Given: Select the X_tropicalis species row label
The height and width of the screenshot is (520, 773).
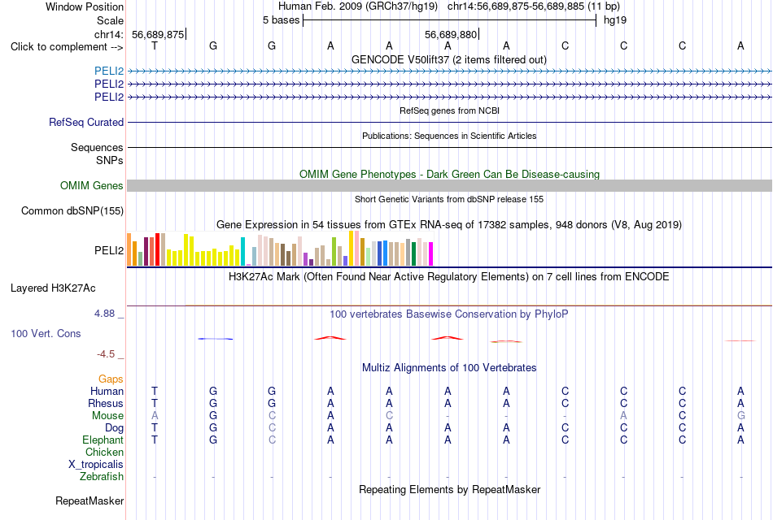Looking at the screenshot, I should 96,465.
